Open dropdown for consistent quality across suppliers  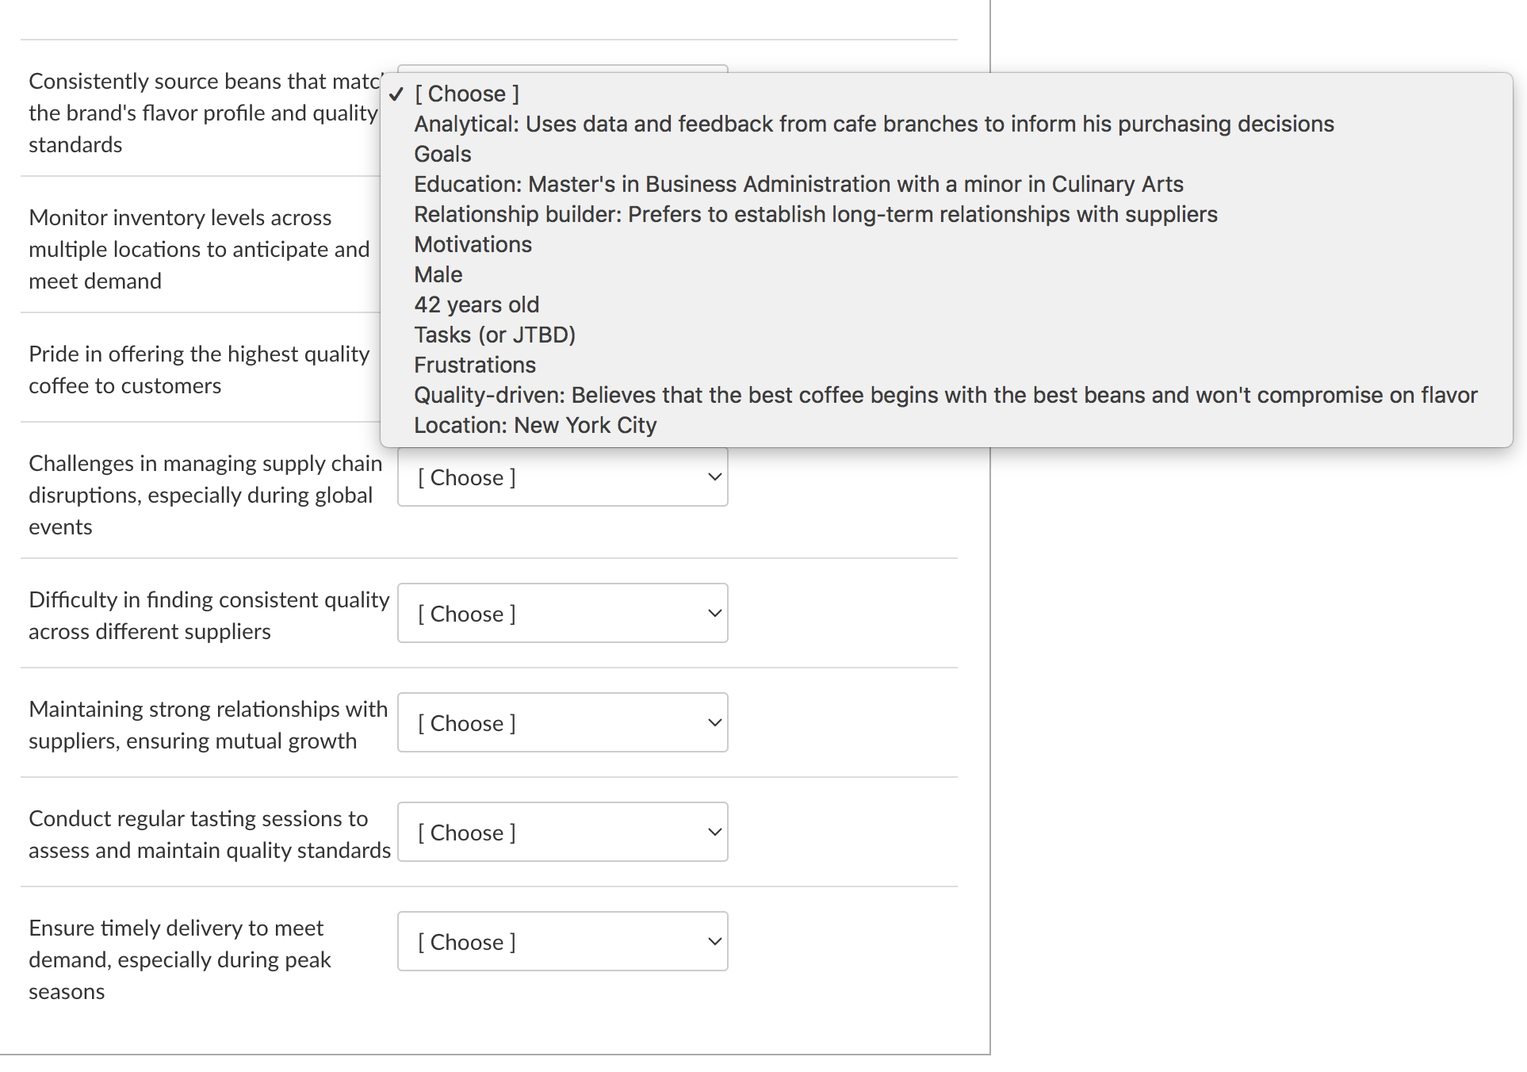click(562, 614)
